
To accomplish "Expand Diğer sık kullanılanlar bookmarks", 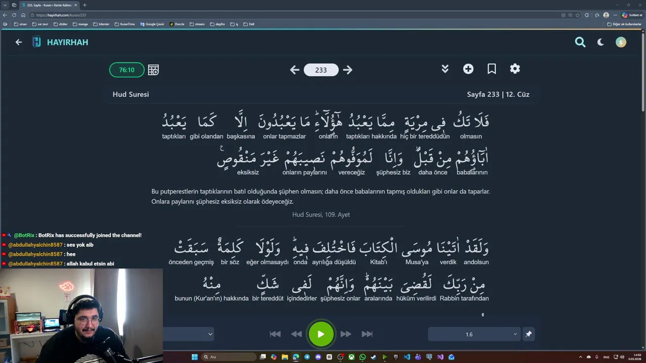I will 624,24.
